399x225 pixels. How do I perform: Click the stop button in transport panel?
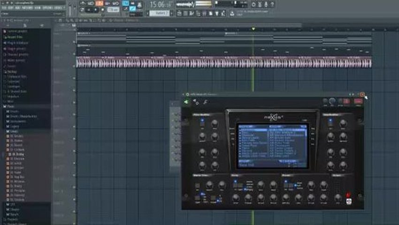pyautogui.click(x=103, y=10)
